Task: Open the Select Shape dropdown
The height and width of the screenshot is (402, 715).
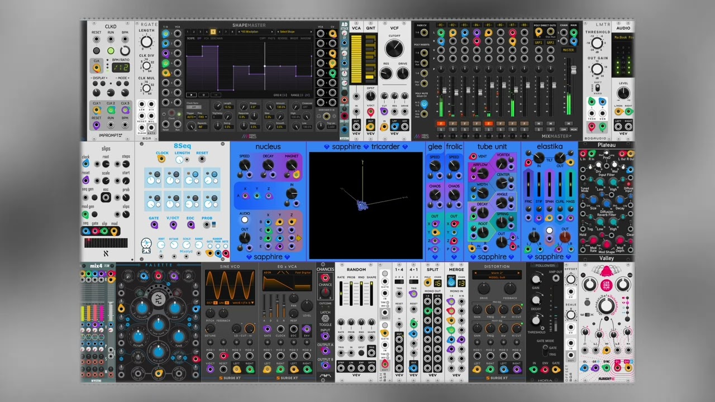Action: [294, 32]
